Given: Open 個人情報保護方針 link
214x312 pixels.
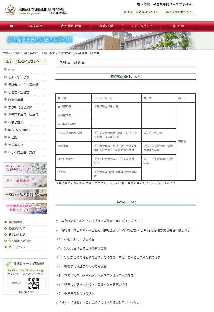Looking at the screenshot, I should coord(20,241).
